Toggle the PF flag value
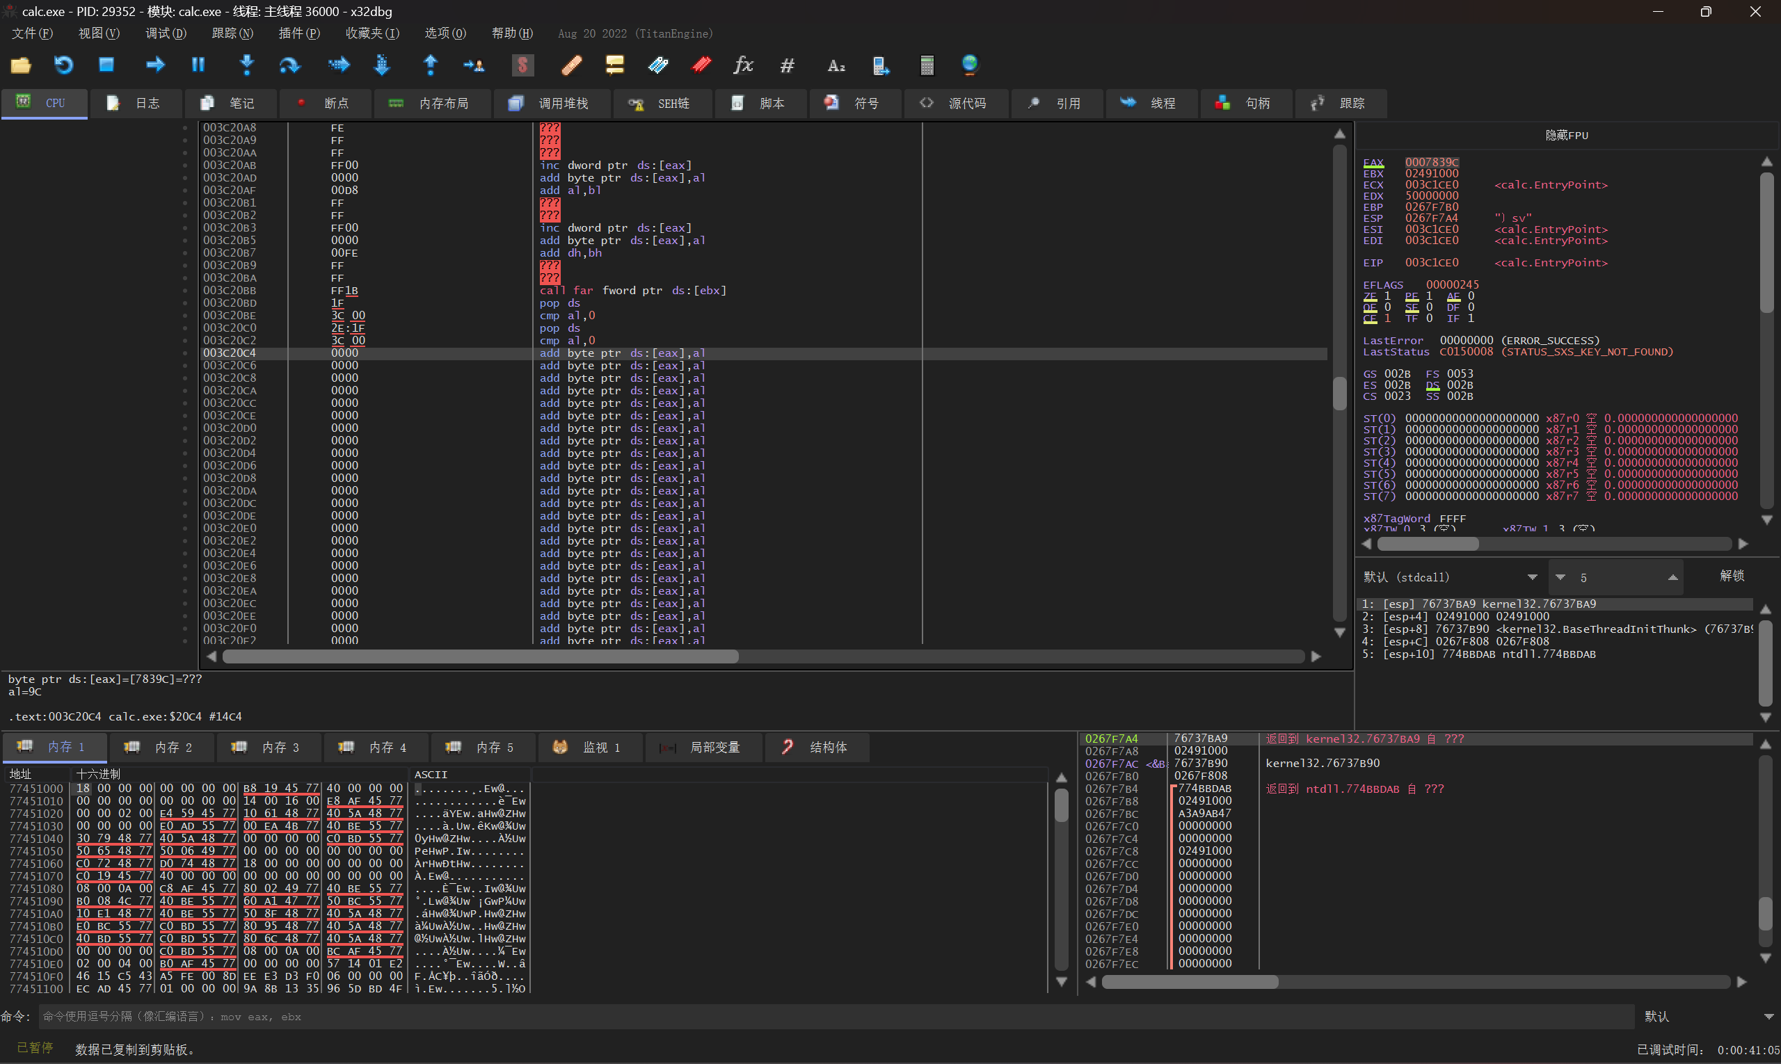This screenshot has height=1064, width=1781. coord(1429,296)
